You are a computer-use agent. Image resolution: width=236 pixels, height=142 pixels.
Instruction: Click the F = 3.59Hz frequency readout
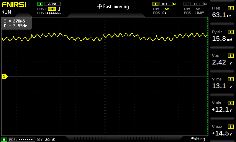coord(16,26)
